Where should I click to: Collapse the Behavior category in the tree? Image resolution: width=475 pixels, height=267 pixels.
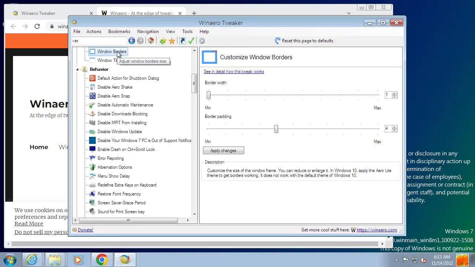click(78, 69)
